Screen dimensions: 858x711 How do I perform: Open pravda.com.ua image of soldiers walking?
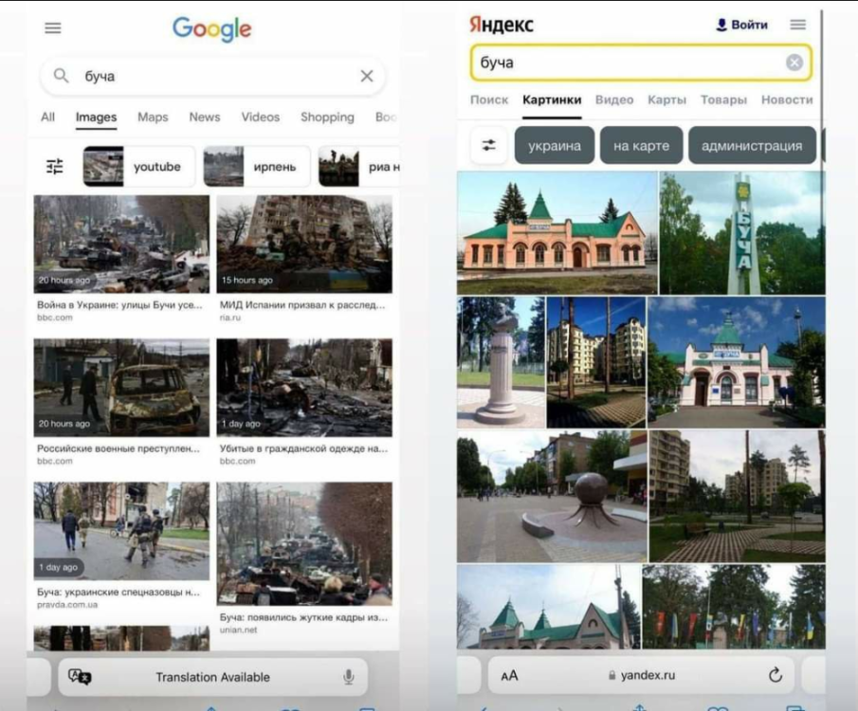121,531
